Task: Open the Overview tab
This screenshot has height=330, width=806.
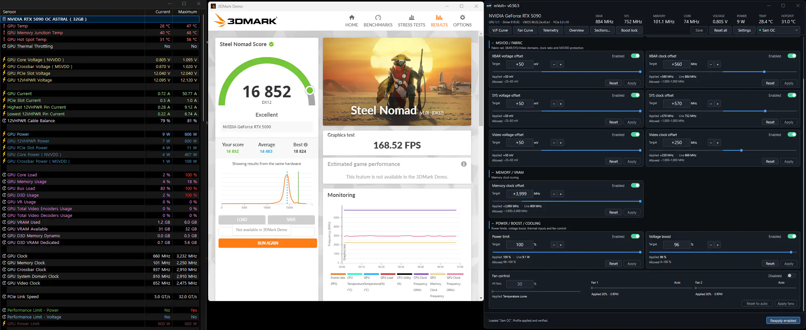Action: point(576,30)
